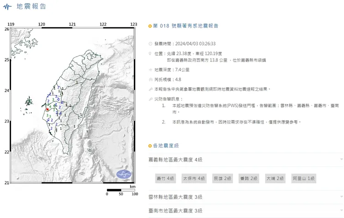Screen dimensions: 344x218
Task: Click the 地震報告 page title
Action: (31, 6)
